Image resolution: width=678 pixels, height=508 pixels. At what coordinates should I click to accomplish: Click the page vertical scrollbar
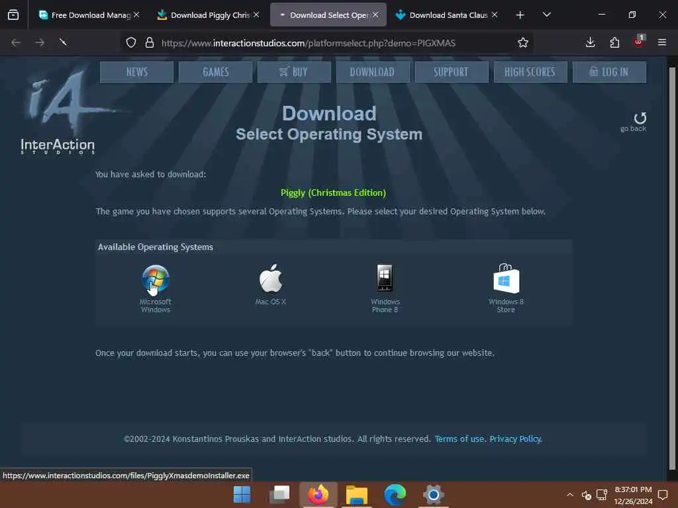point(672,268)
